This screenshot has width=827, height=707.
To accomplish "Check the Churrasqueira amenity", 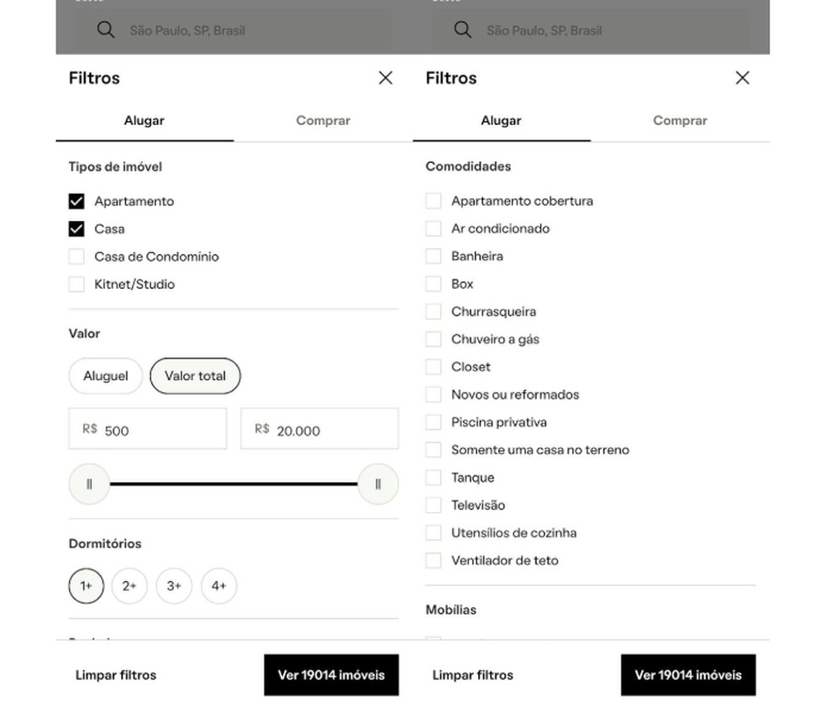I will pyautogui.click(x=434, y=311).
